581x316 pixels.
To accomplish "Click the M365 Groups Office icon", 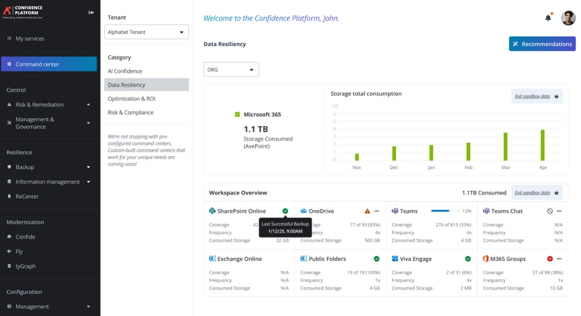I will pos(486,259).
